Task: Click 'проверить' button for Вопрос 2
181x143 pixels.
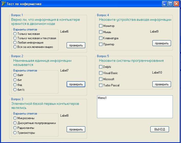Action: [x=76, y=84]
